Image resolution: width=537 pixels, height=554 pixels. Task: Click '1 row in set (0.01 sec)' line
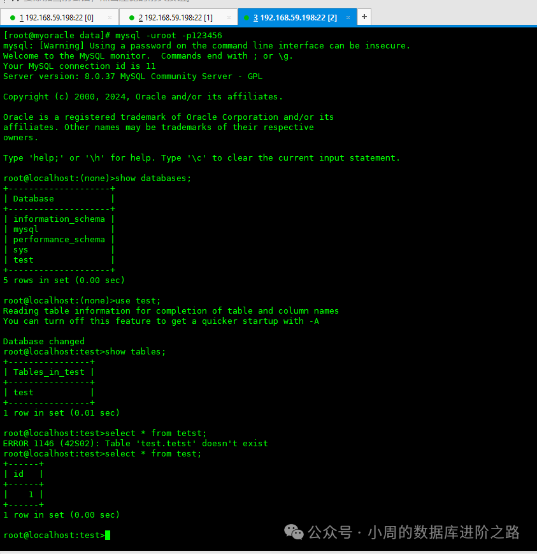[61, 413]
